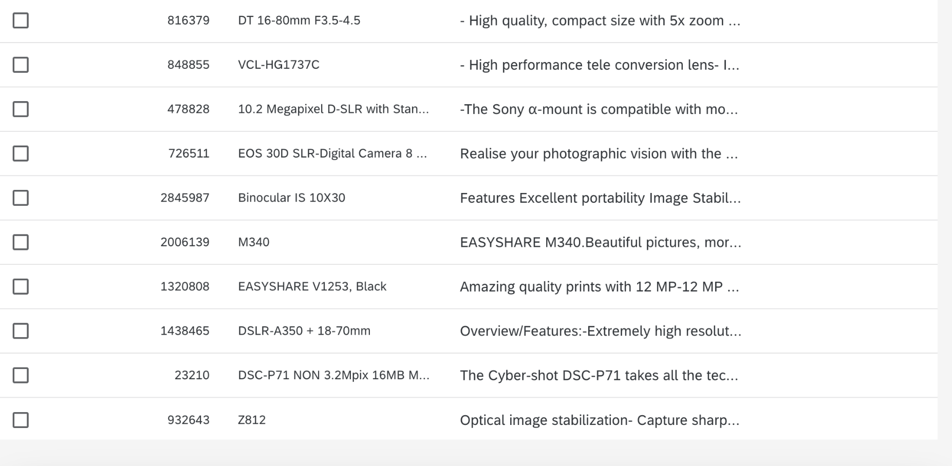Enable checkbox for EOS 30D SLR-Digital Camera
Screen dimensions: 952x466
coord(20,153)
